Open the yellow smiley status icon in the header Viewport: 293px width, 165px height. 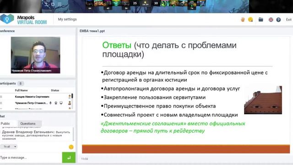pyautogui.click(x=250, y=19)
